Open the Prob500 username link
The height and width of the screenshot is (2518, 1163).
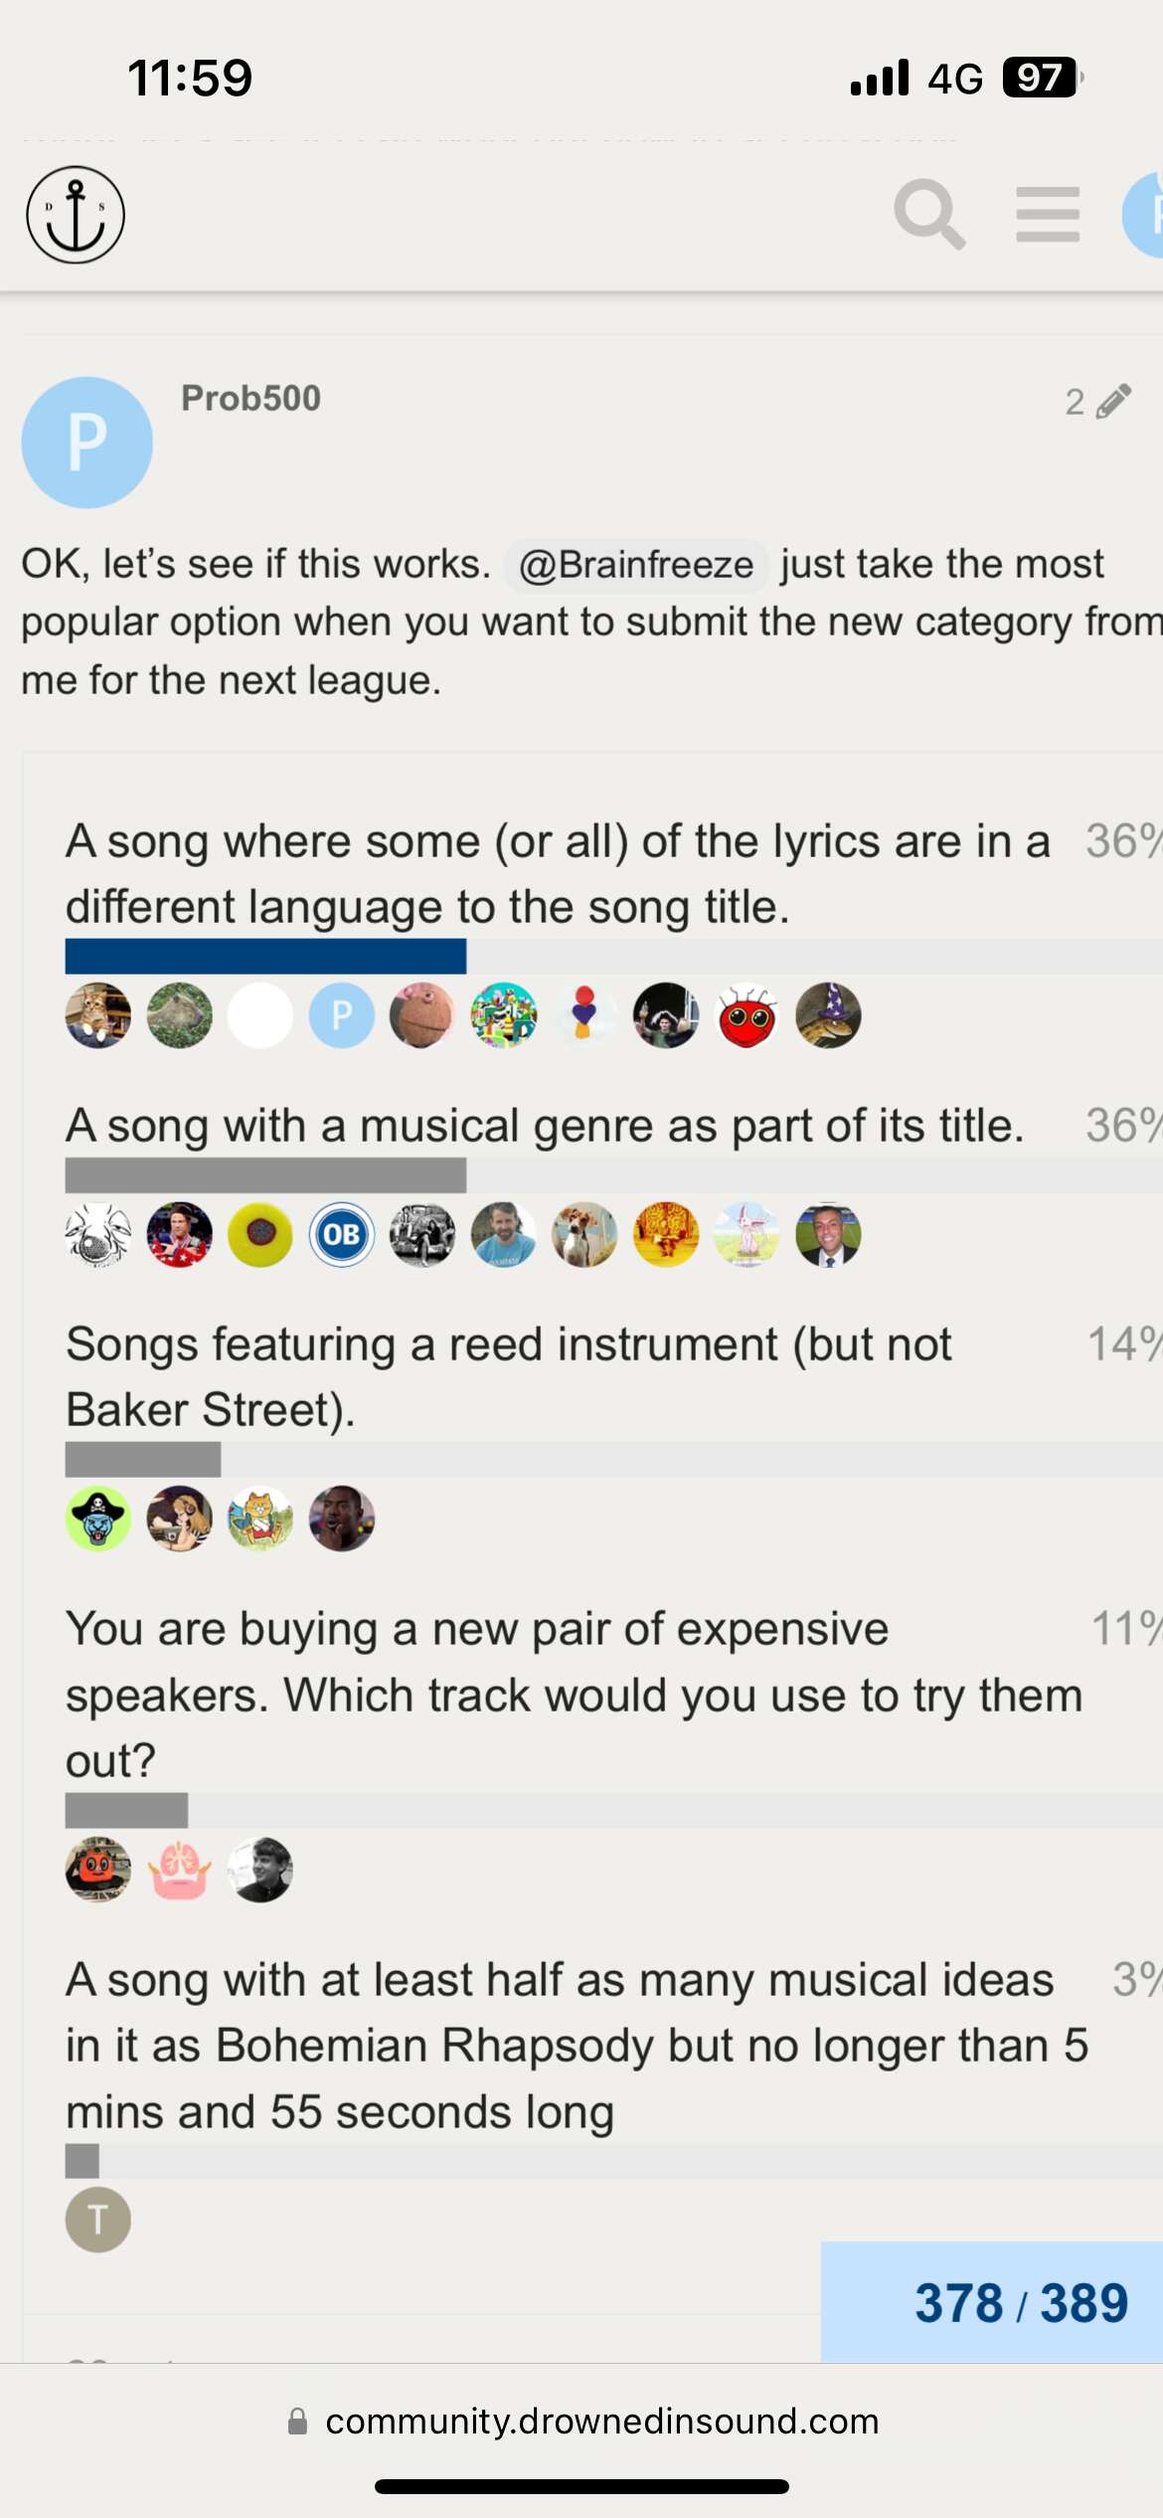[x=250, y=398]
